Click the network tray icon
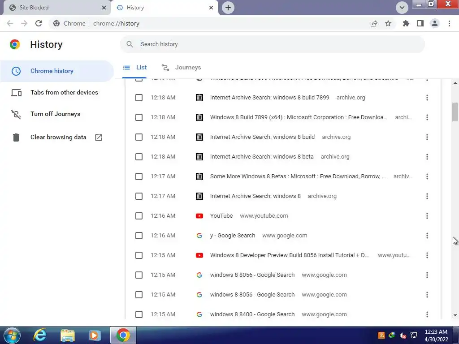 pyautogui.click(x=414, y=335)
